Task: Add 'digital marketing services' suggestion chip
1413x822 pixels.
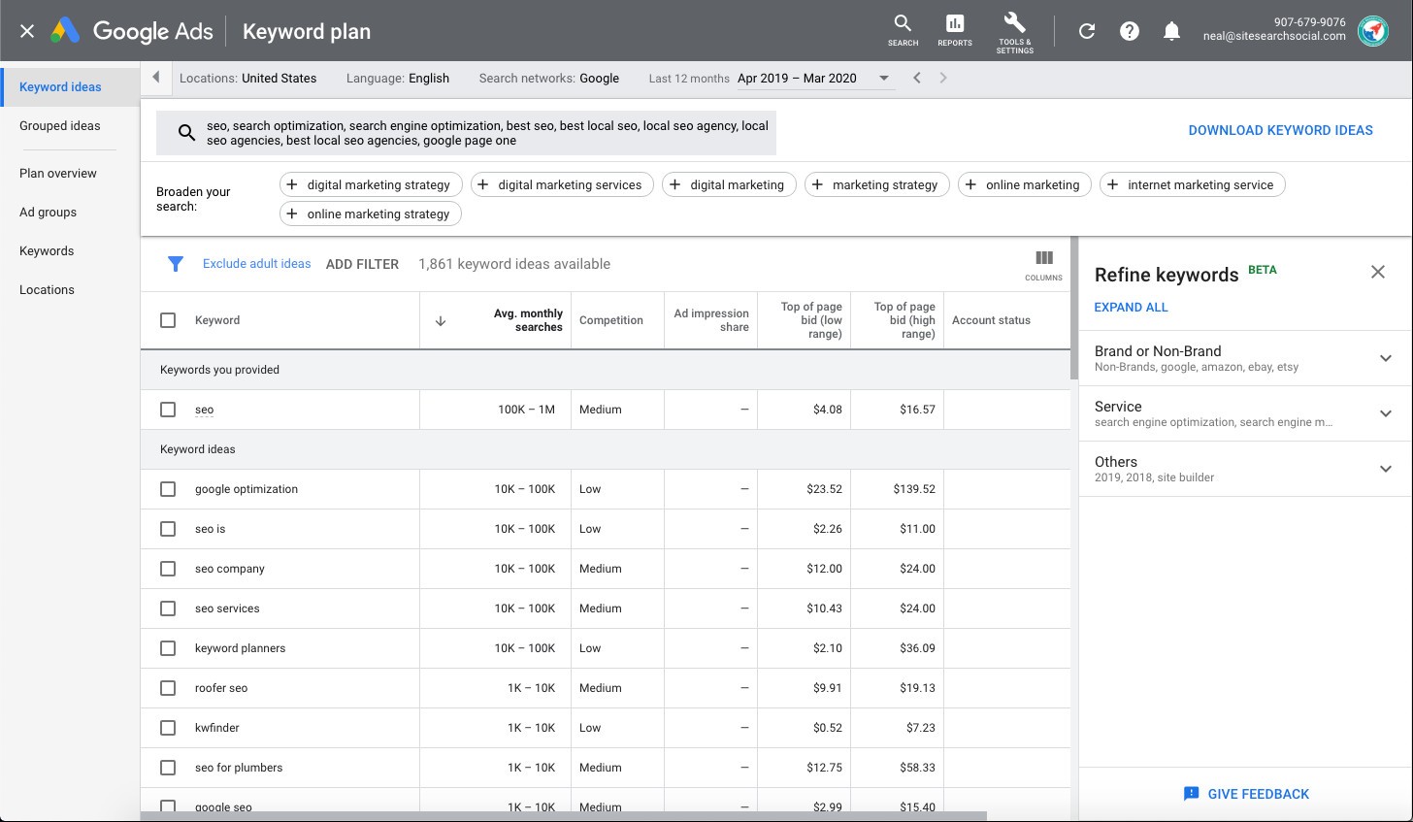Action: click(563, 184)
